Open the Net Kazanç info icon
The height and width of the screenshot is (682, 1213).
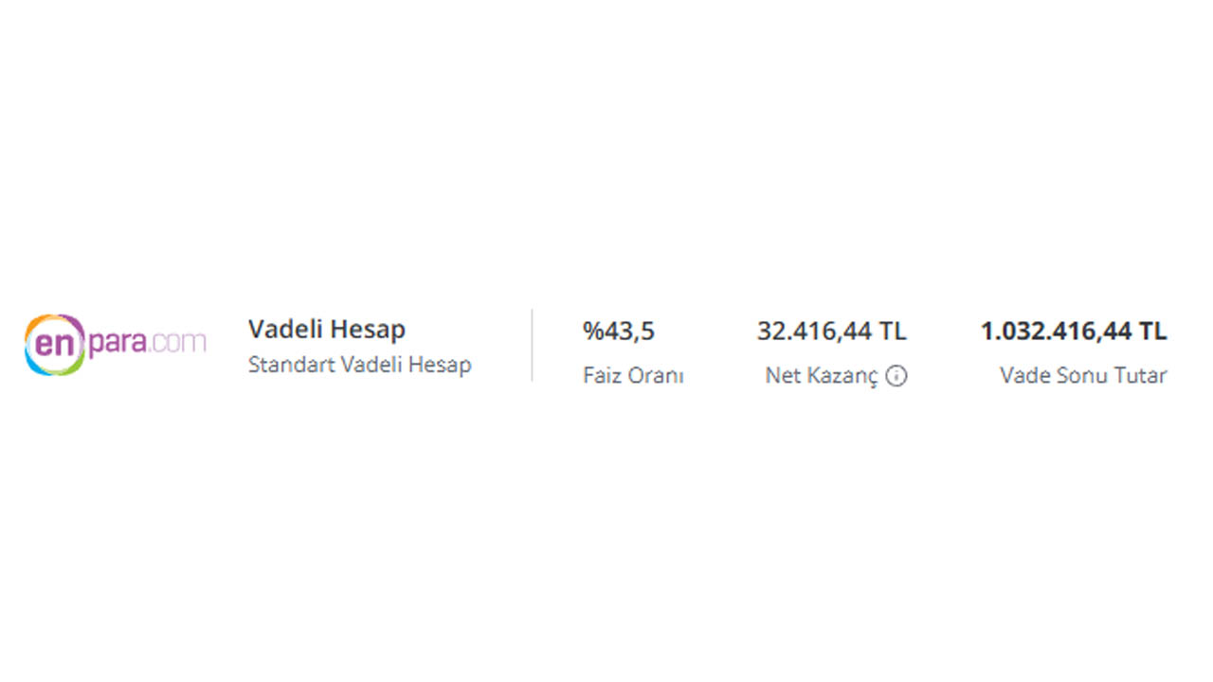tap(896, 376)
